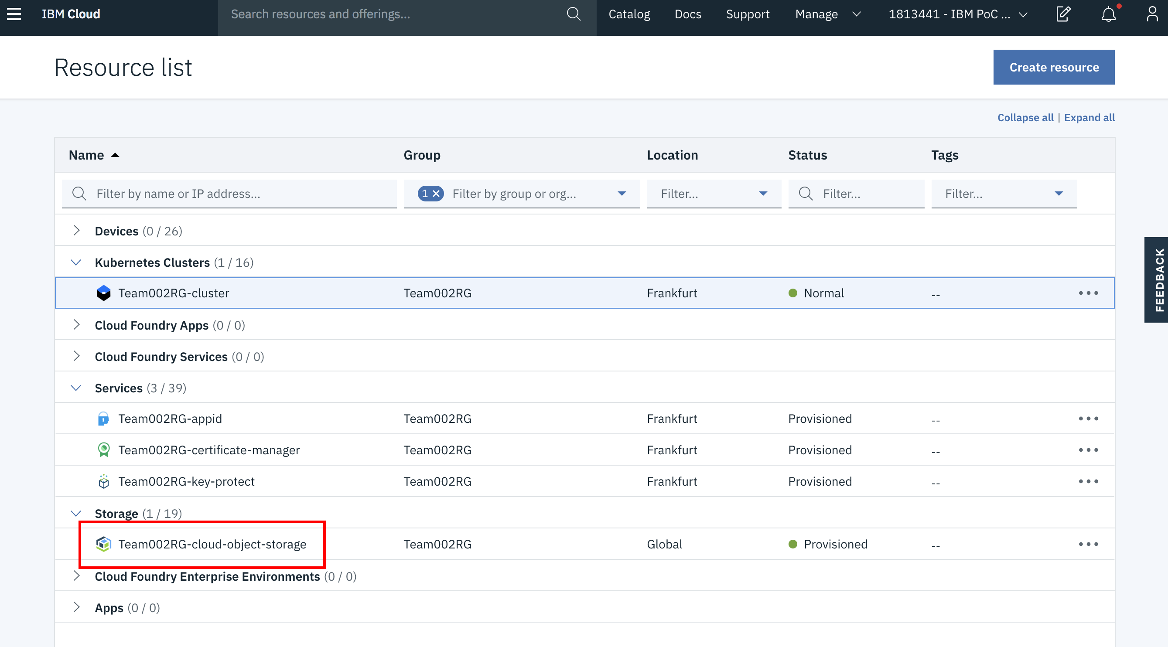Open actions menu for Team002RG-appid row
The height and width of the screenshot is (647, 1168).
1088,419
